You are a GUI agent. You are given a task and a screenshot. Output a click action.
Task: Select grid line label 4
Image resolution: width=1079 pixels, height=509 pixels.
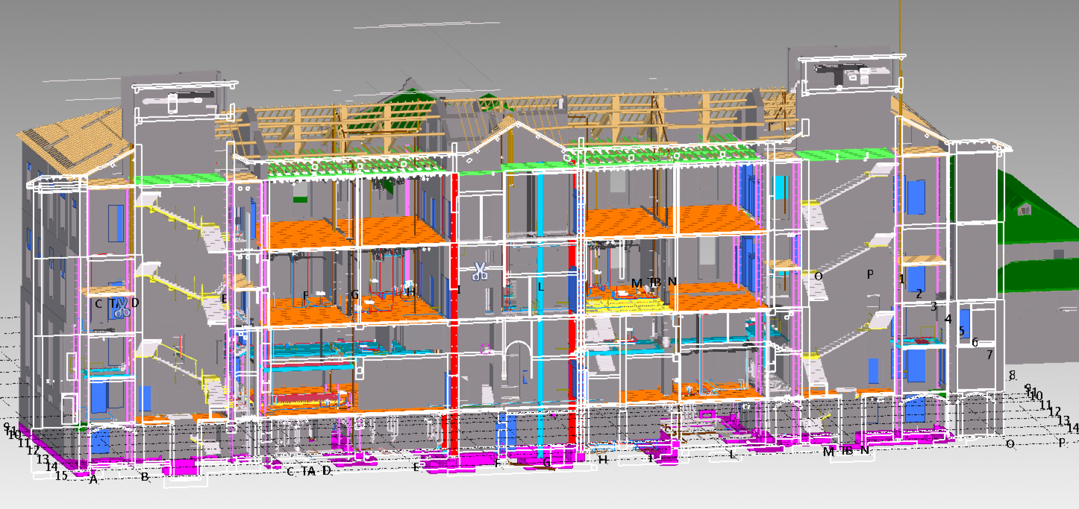coord(948,319)
